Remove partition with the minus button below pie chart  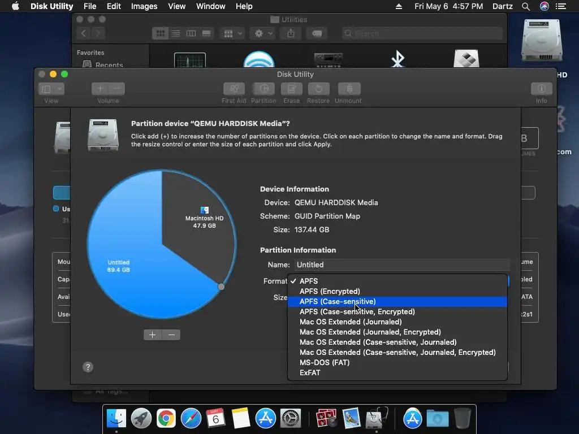[x=171, y=335]
